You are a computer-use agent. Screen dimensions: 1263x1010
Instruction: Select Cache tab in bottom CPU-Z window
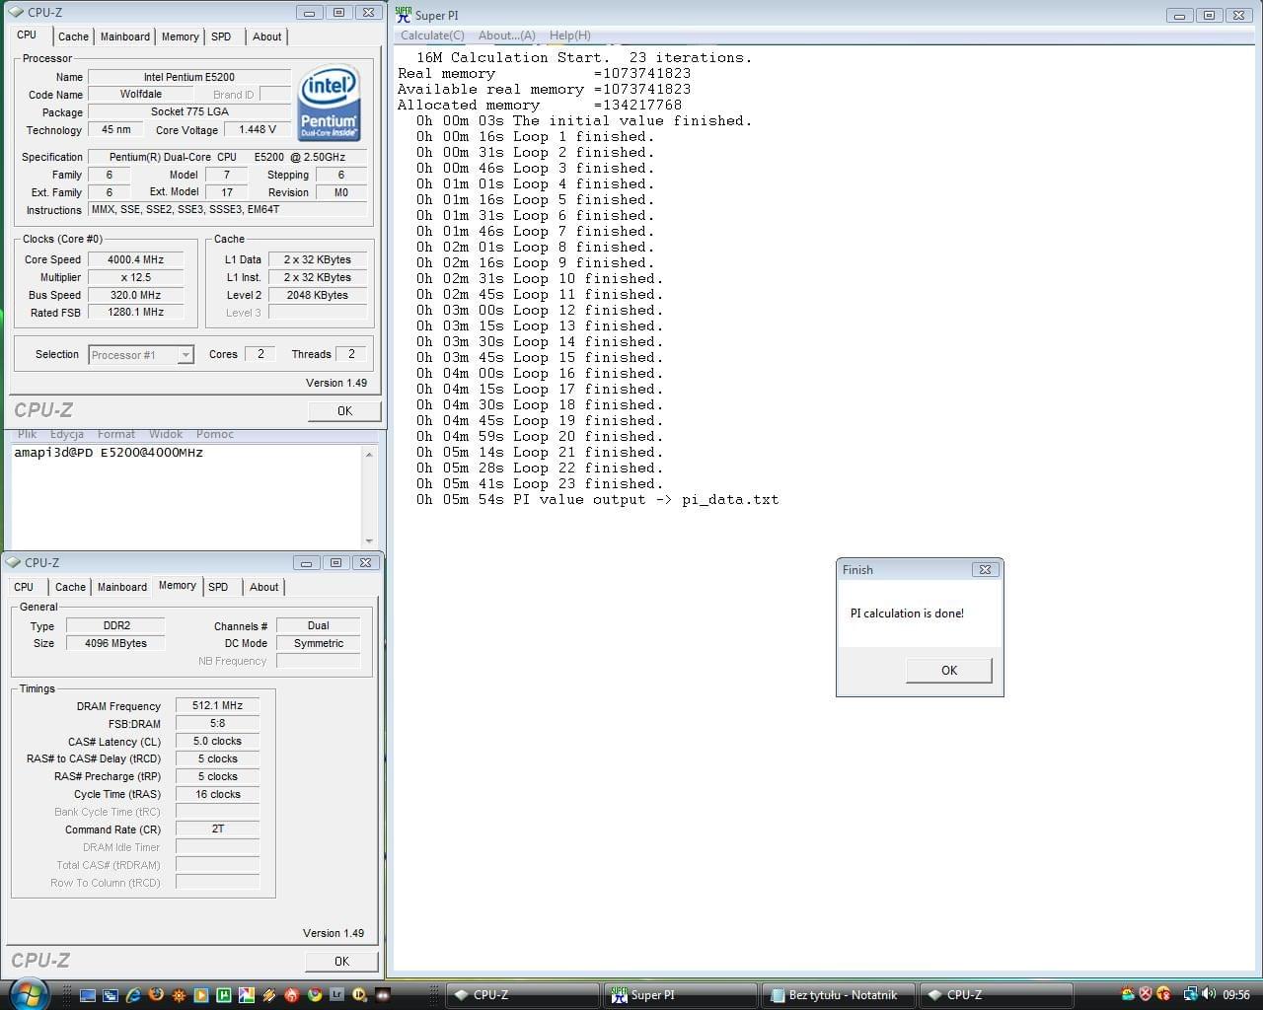(70, 587)
